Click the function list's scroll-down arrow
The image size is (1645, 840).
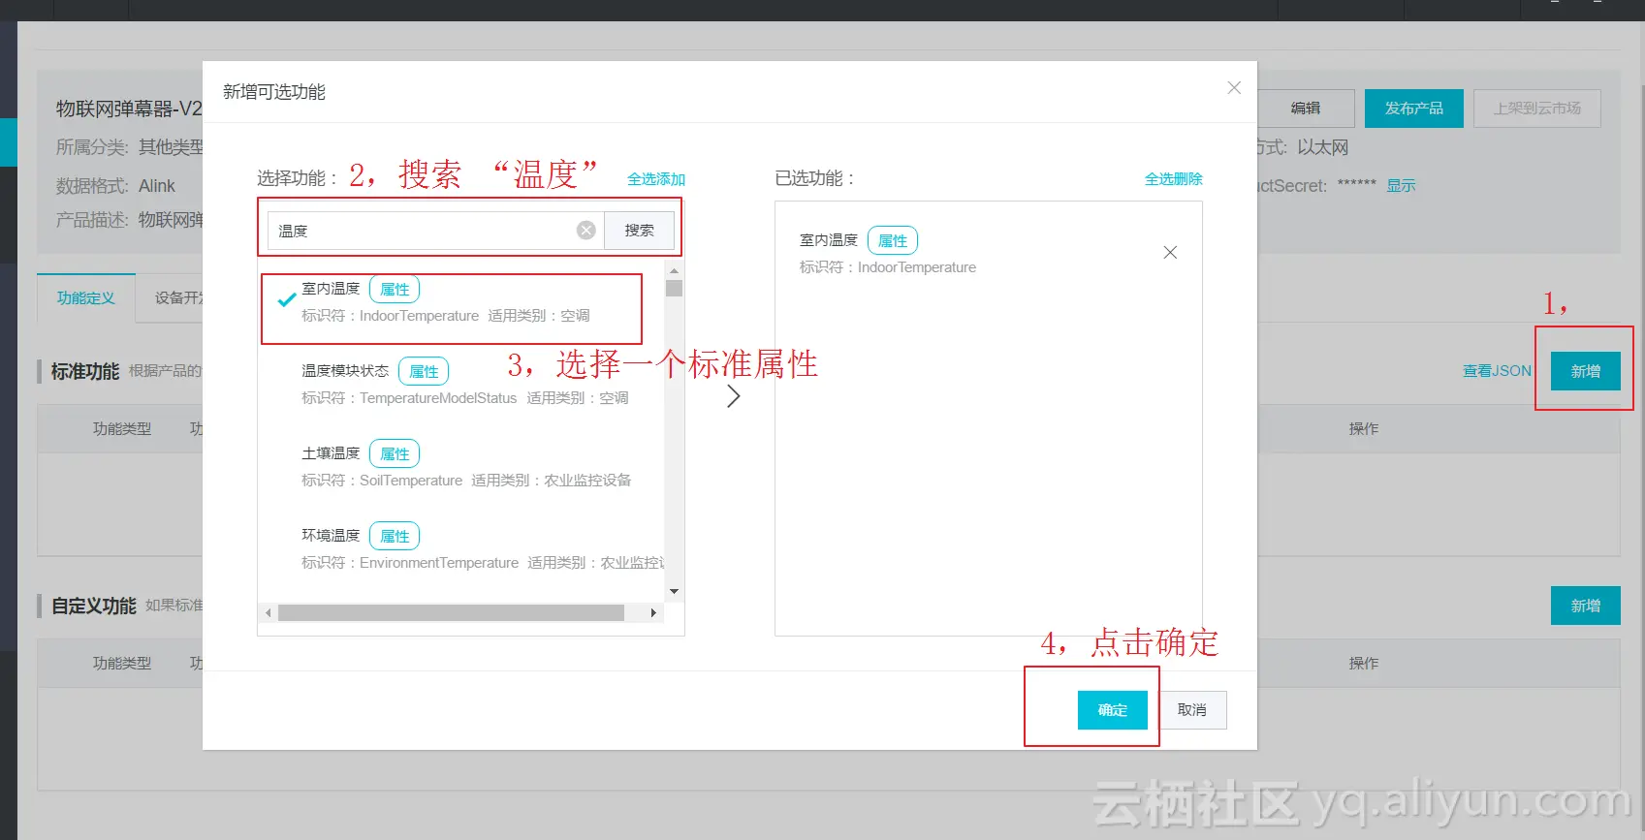[x=674, y=591]
